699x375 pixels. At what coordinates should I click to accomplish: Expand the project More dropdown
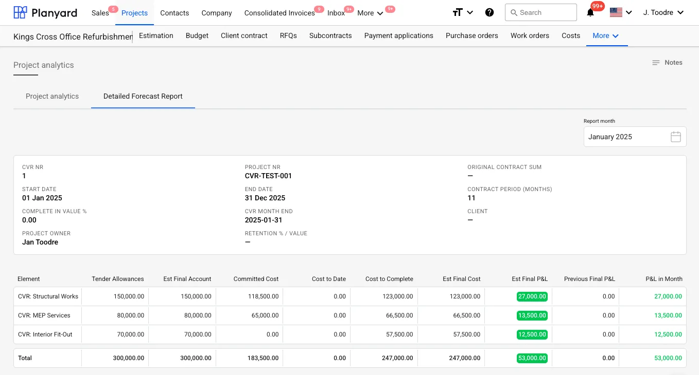606,36
